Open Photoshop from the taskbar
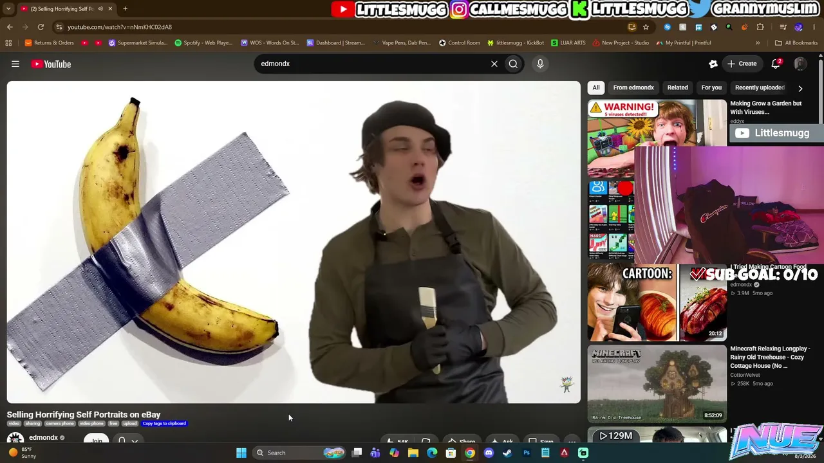This screenshot has height=463, width=824. [527, 453]
